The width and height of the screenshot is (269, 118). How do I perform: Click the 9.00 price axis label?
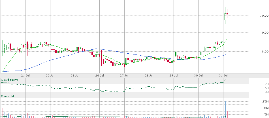265,32
